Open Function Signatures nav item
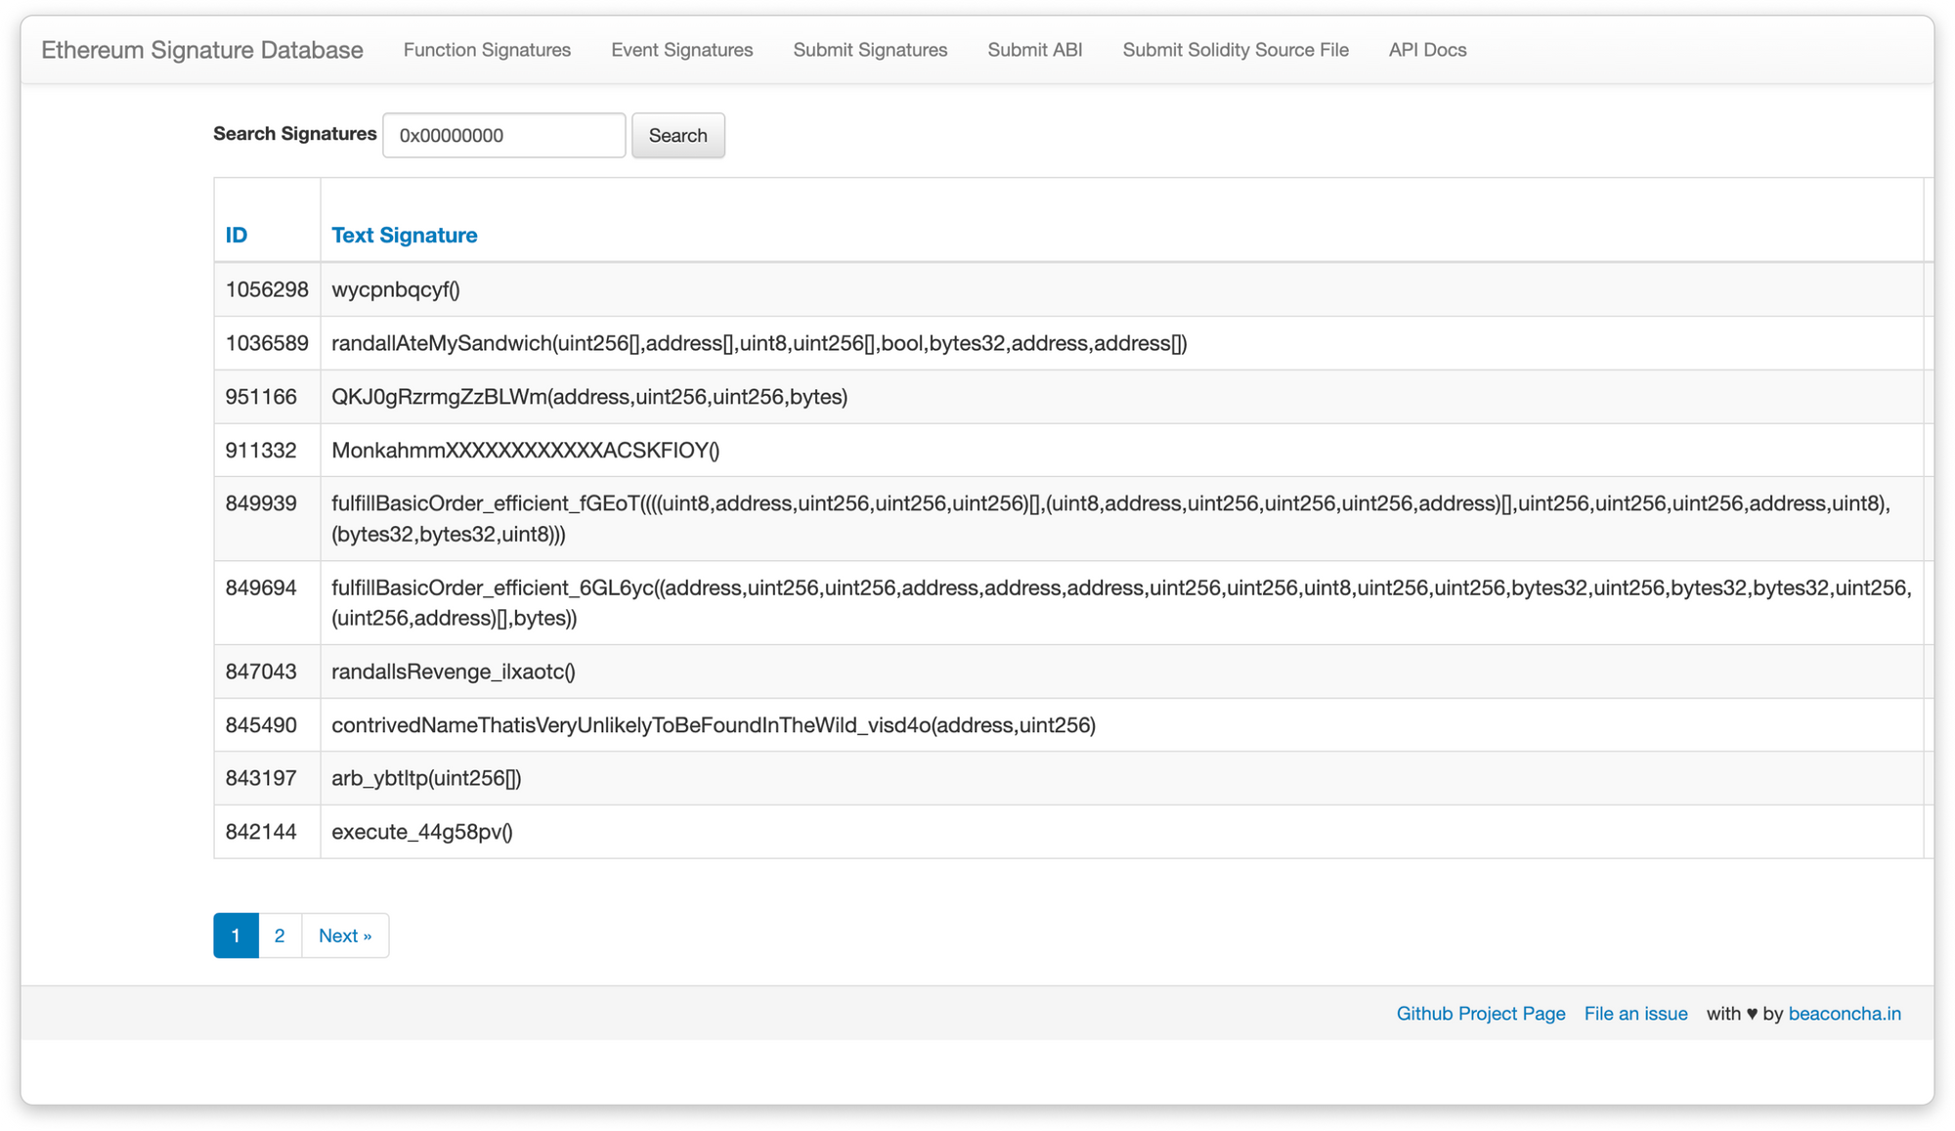The width and height of the screenshot is (1955, 1131). 487,50
